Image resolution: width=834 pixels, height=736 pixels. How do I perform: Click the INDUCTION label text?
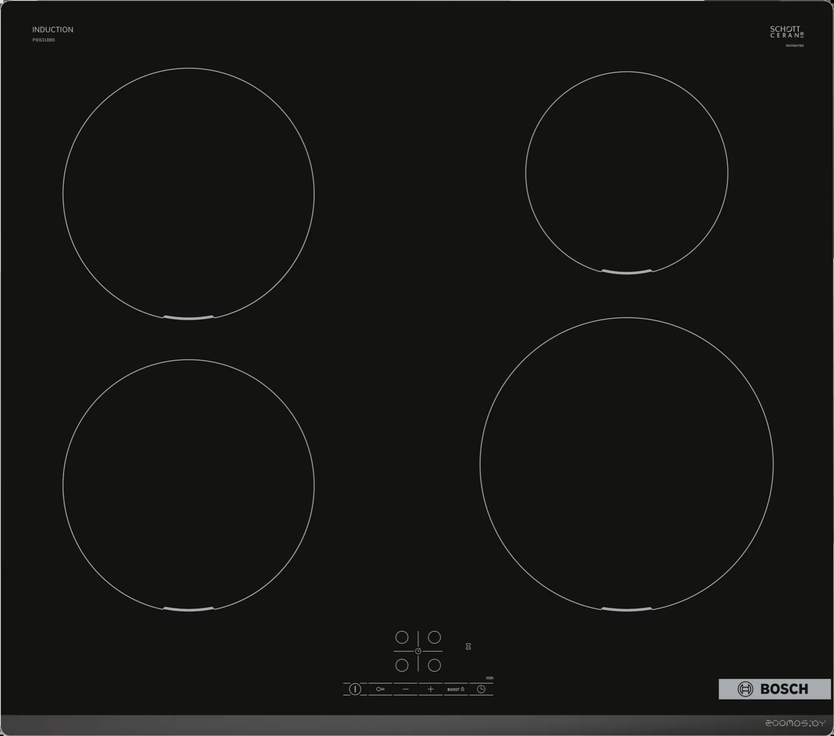[x=53, y=30]
